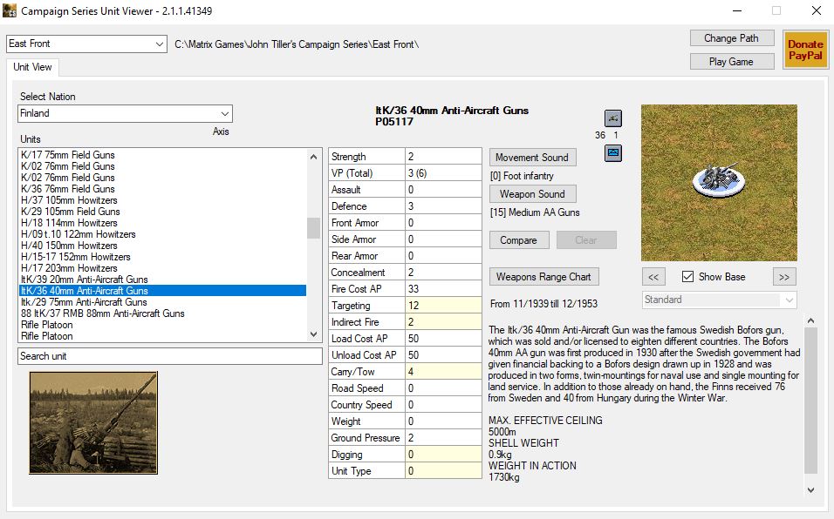834x519 pixels.
Task: Open the Standard display dropdown
Action: (x=719, y=300)
